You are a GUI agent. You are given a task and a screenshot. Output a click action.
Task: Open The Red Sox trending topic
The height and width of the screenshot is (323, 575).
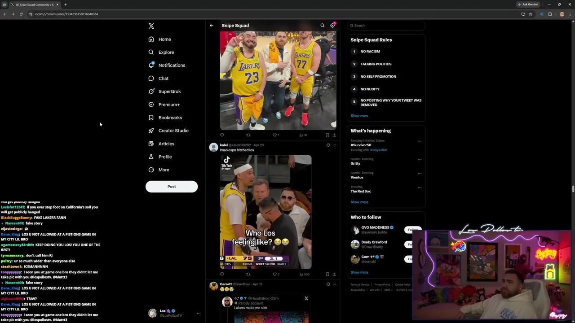[361, 191]
